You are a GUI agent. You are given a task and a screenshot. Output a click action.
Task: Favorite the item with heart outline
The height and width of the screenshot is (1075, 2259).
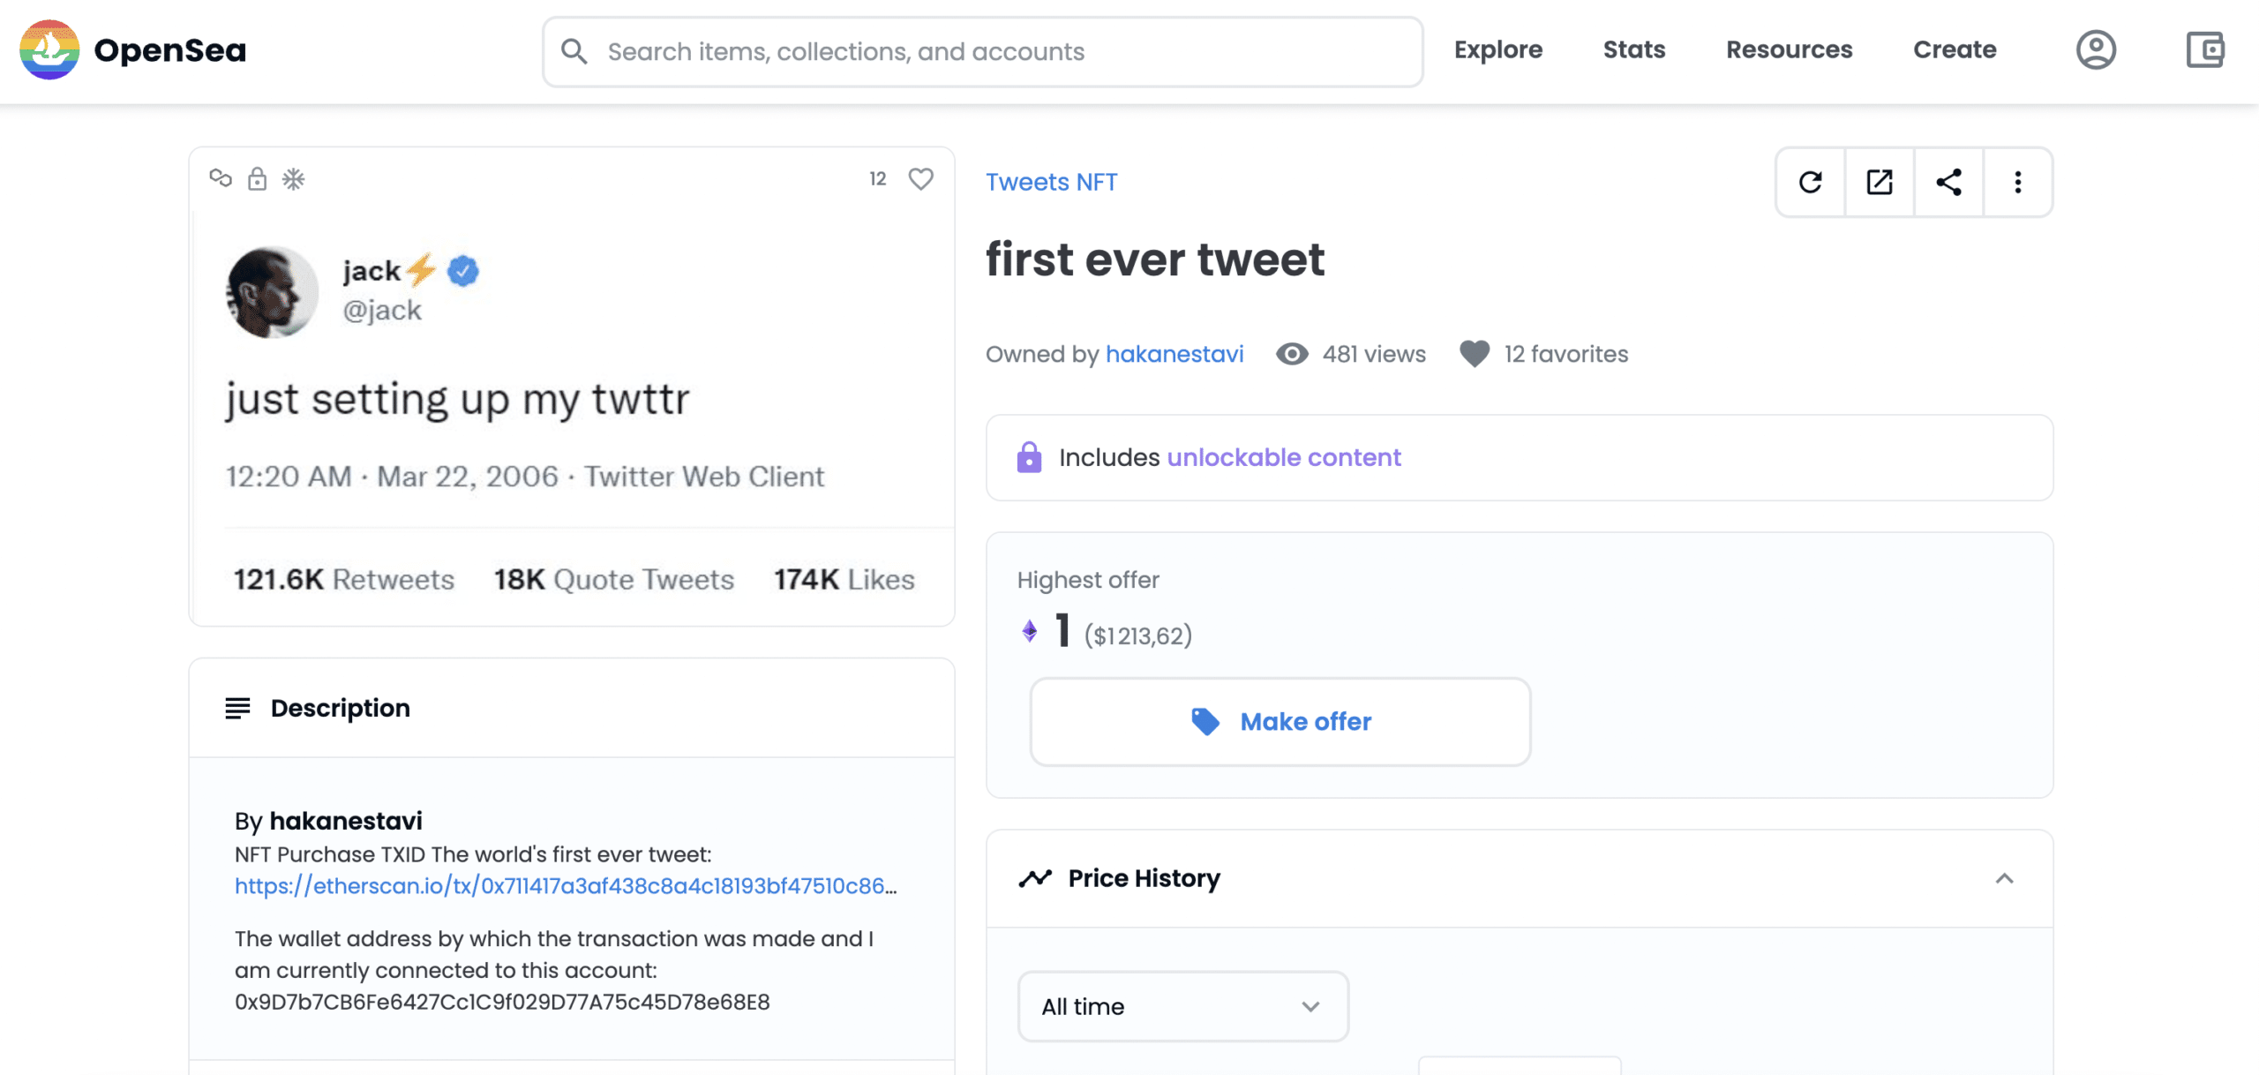point(920,179)
